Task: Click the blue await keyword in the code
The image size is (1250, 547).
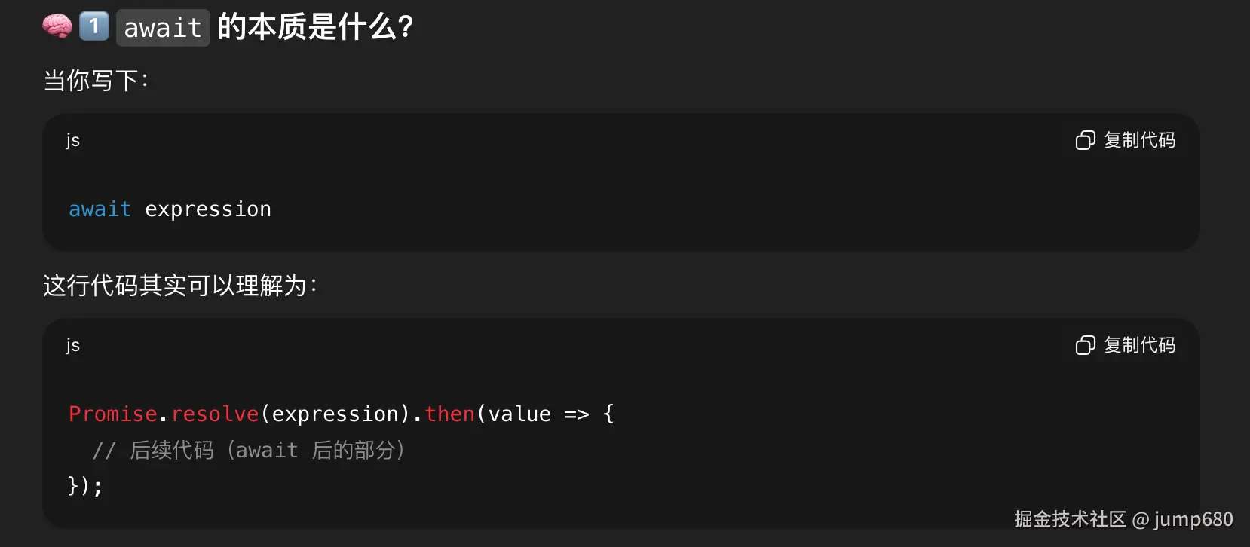Action: [x=100, y=209]
